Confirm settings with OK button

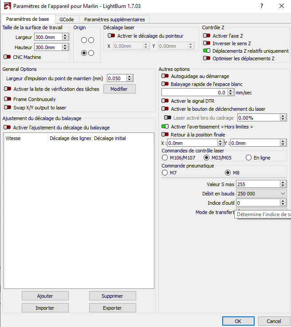click(x=238, y=321)
